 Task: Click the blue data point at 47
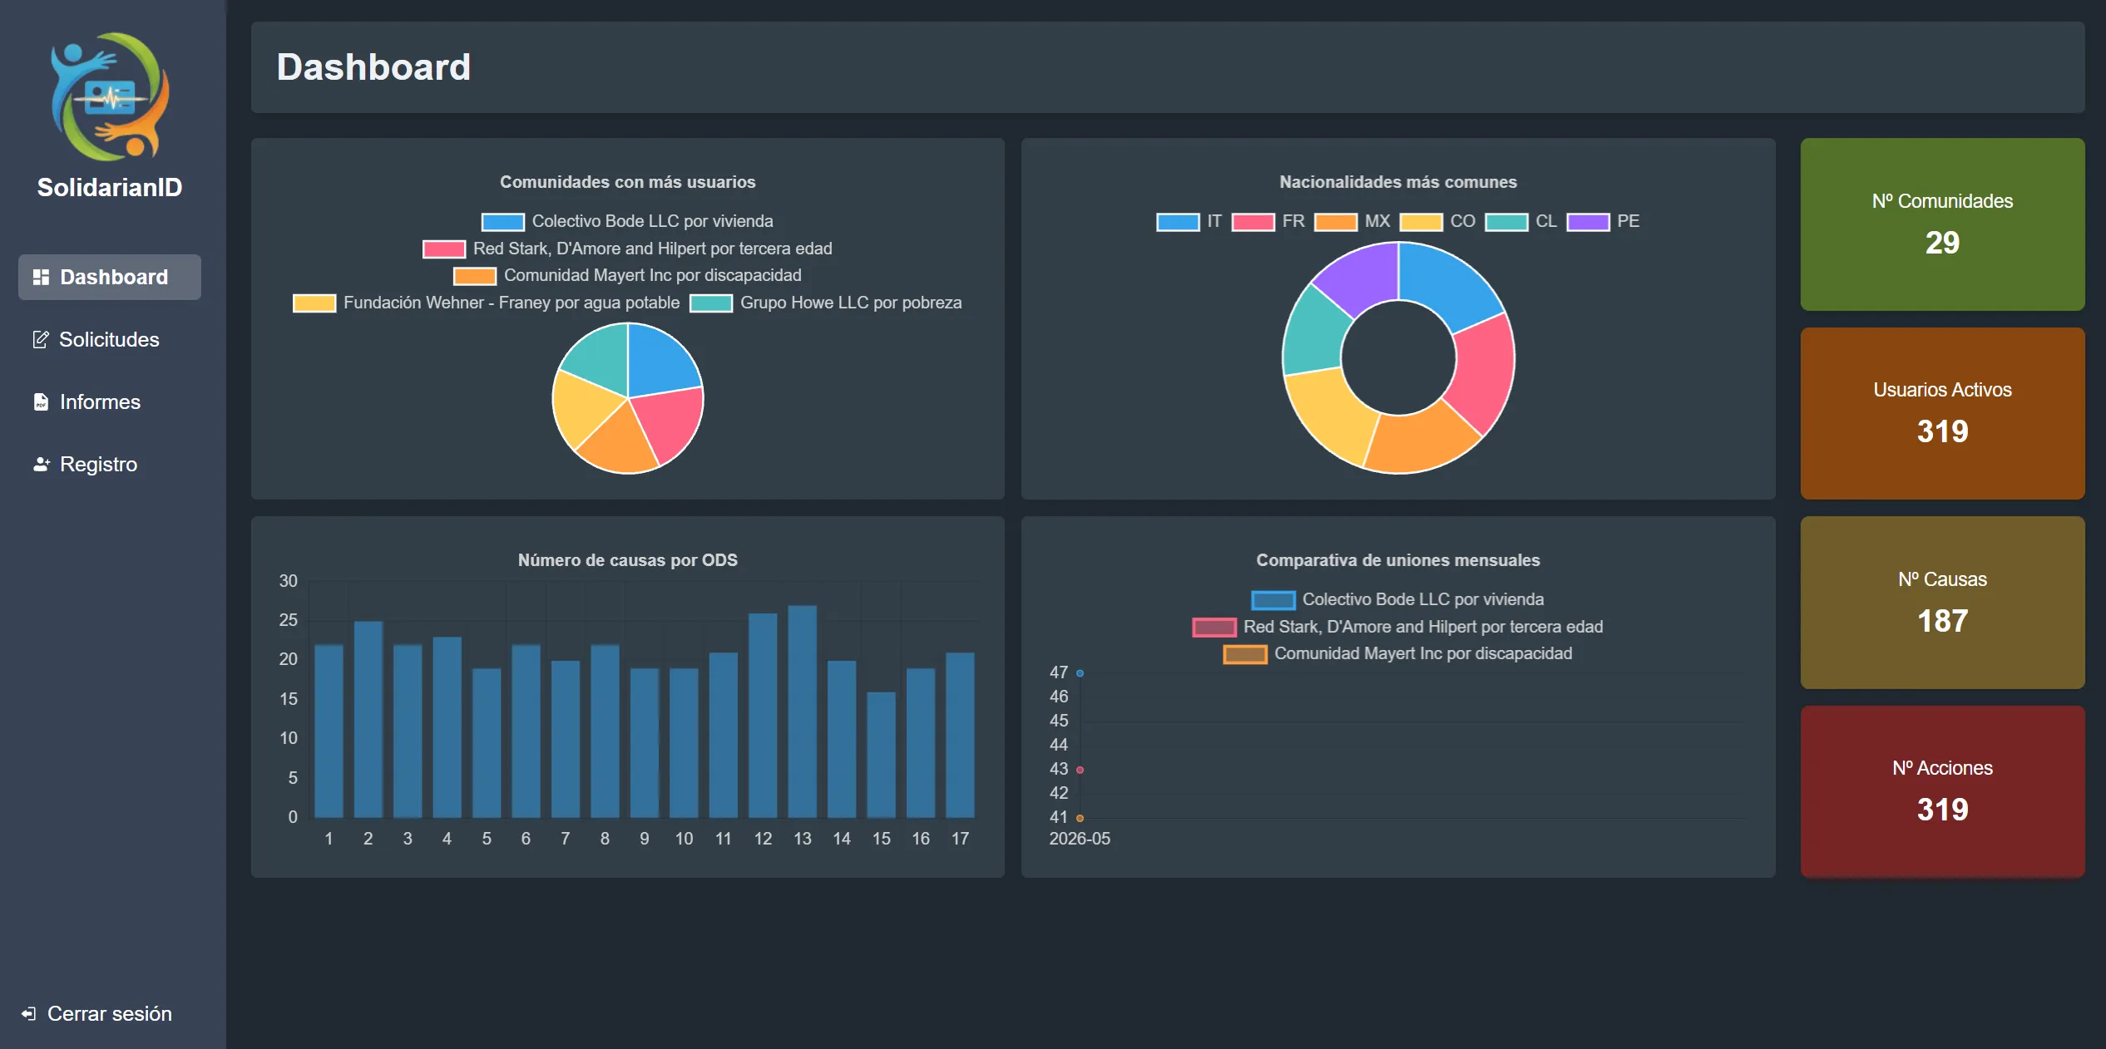point(1080,672)
